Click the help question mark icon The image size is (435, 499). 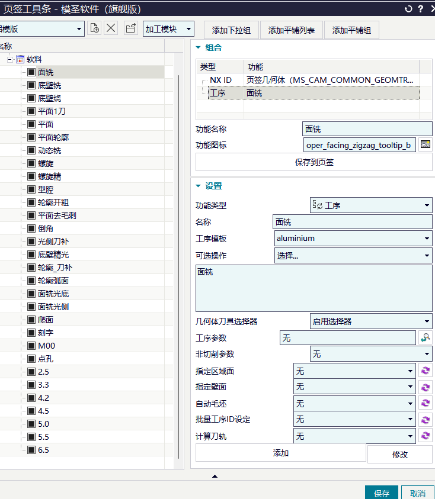click(x=421, y=9)
